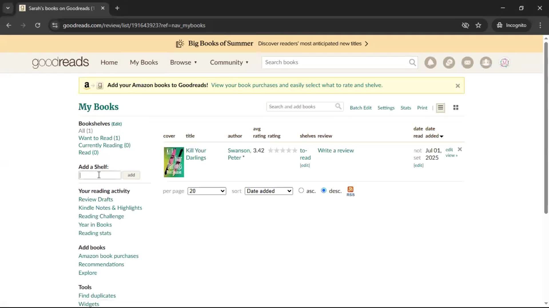
Task: Open Stats link
Action: (405, 108)
